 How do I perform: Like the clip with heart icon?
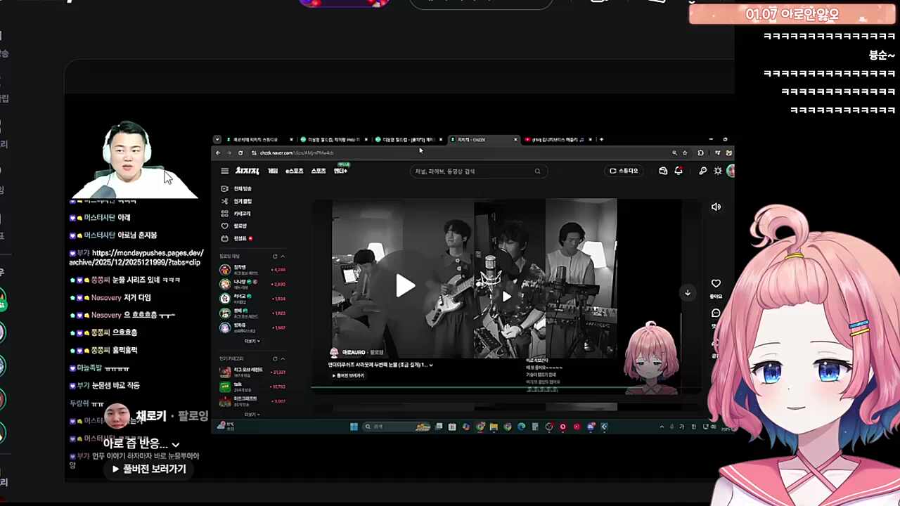[716, 284]
